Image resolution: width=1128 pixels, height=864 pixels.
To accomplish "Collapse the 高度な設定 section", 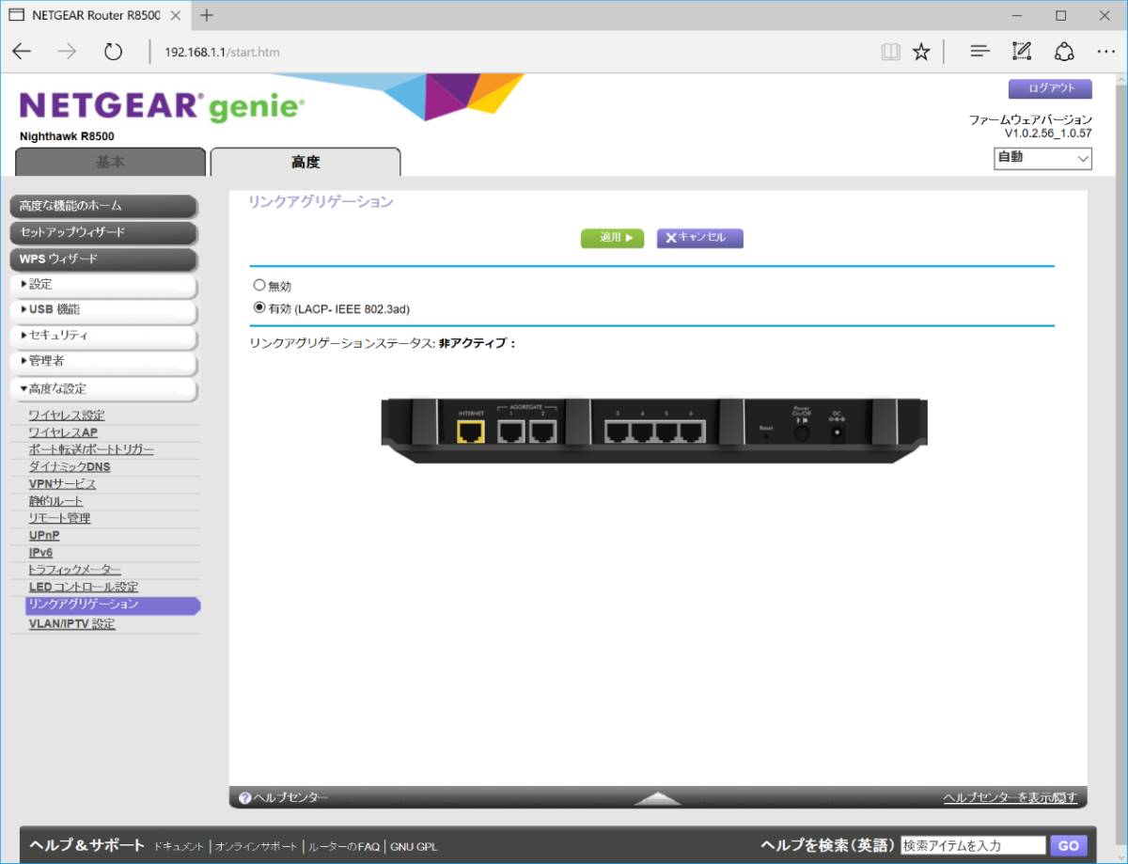I will [x=103, y=388].
